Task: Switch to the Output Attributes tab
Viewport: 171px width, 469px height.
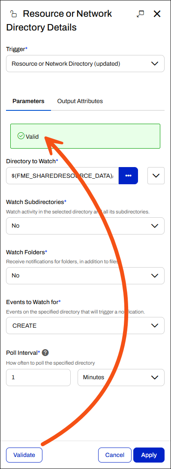Action: [80, 101]
